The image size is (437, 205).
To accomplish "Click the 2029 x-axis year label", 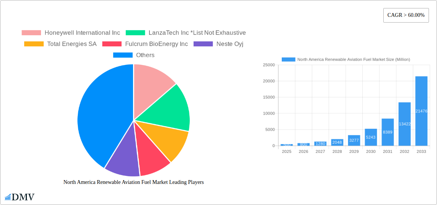I will 354,151.
